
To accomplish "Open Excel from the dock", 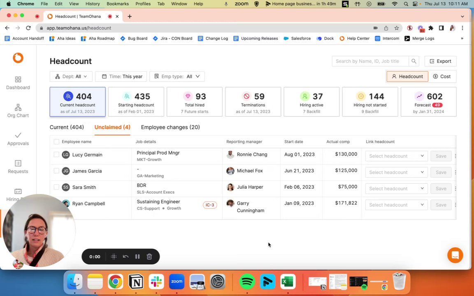I will click(288, 282).
